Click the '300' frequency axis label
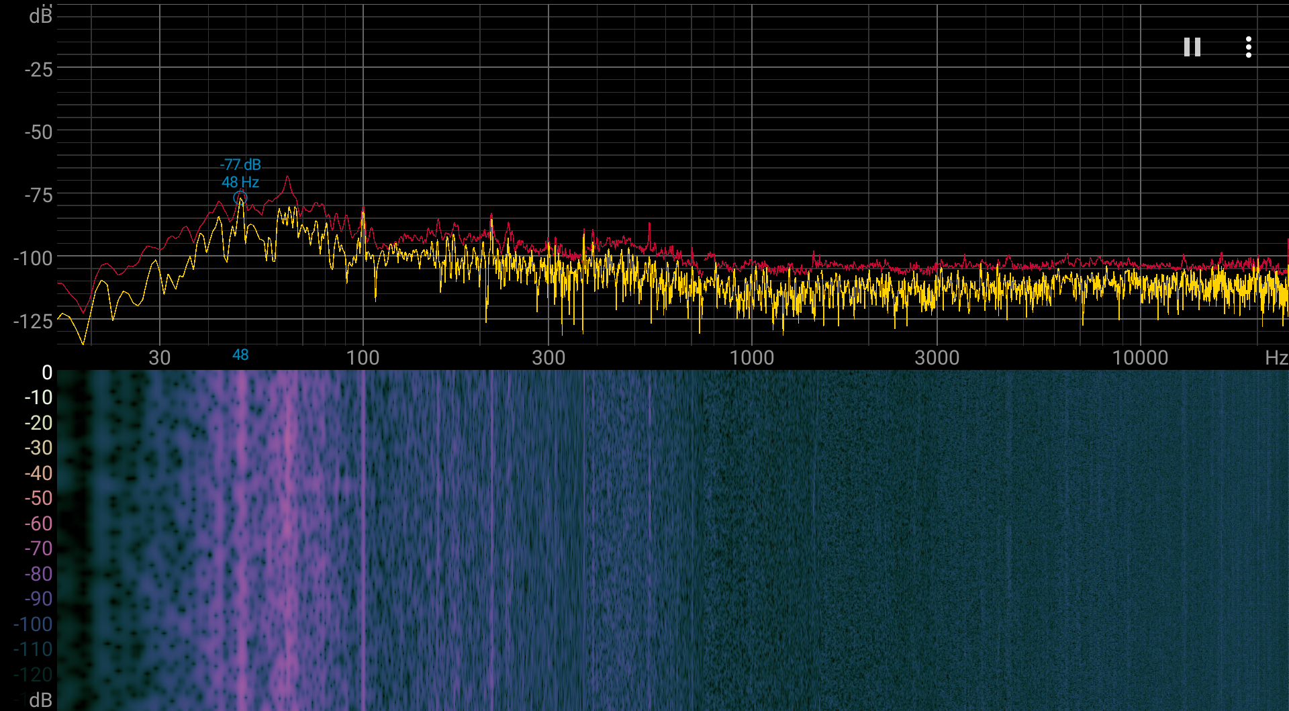Screen dimensions: 1289x711 [x=548, y=357]
